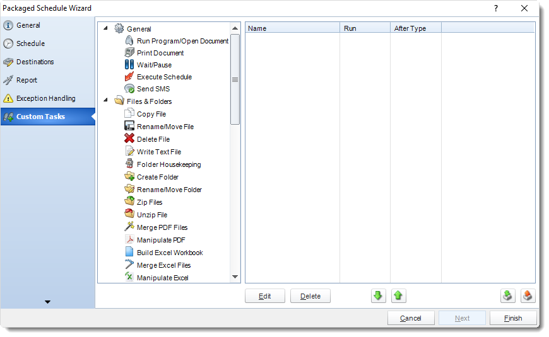Select 'Print Document' label in tree
Viewport: 549px width, 337px height.
pyautogui.click(x=160, y=53)
